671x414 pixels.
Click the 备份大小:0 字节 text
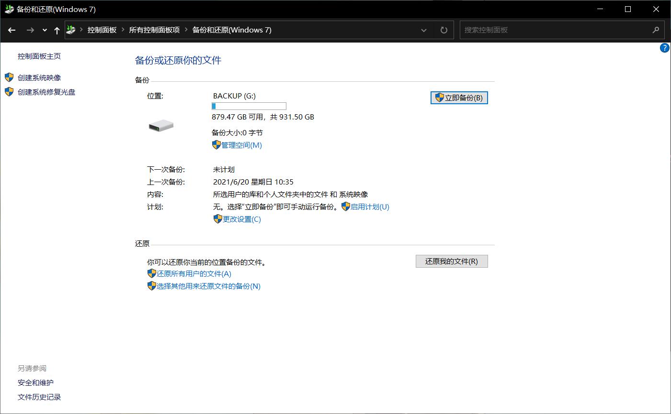237,132
